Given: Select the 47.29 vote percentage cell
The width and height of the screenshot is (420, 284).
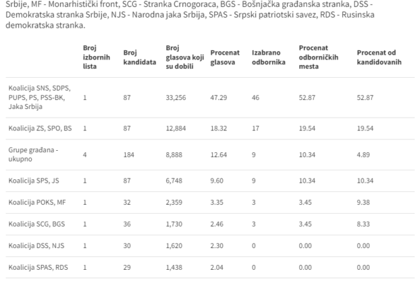Looking at the screenshot, I should 218,97.
